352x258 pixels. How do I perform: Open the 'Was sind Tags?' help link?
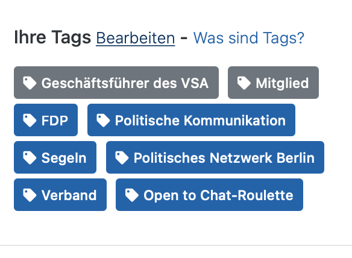[249, 38]
